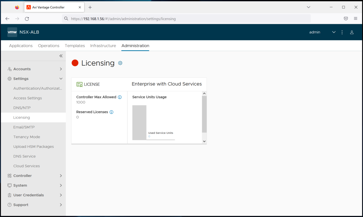Open Upload HSM Packages
363x217 pixels.
(34, 146)
